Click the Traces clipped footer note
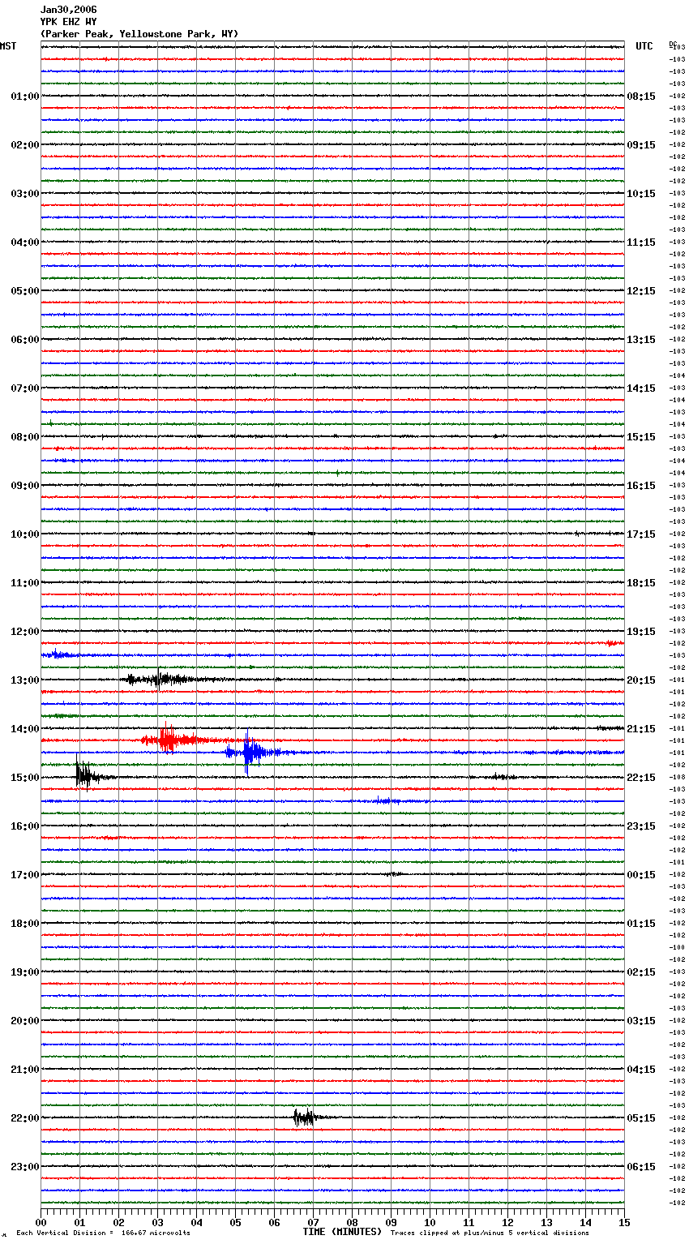 pyautogui.click(x=490, y=1233)
